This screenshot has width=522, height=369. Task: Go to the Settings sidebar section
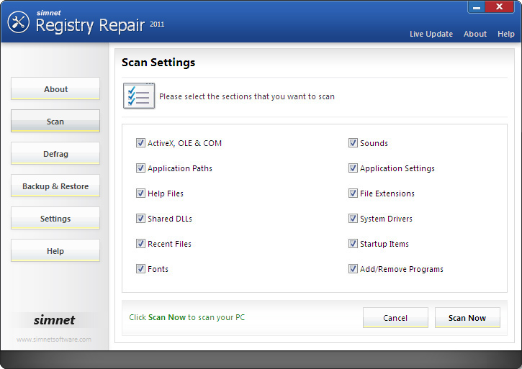[55, 219]
